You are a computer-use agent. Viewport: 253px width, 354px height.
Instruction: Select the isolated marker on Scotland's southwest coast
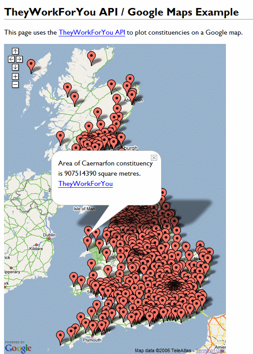click(x=60, y=138)
